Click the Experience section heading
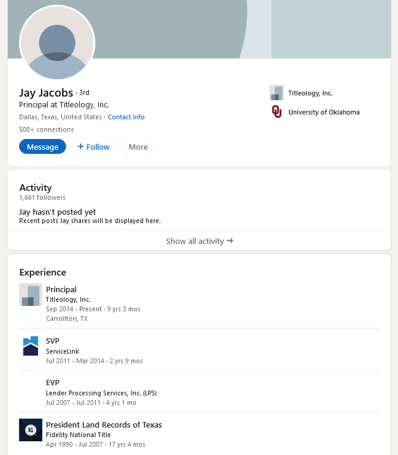This screenshot has width=398, height=455. pyautogui.click(x=43, y=273)
